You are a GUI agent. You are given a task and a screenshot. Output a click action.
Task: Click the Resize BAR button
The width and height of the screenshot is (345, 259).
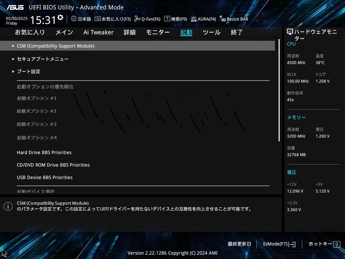[234, 19]
